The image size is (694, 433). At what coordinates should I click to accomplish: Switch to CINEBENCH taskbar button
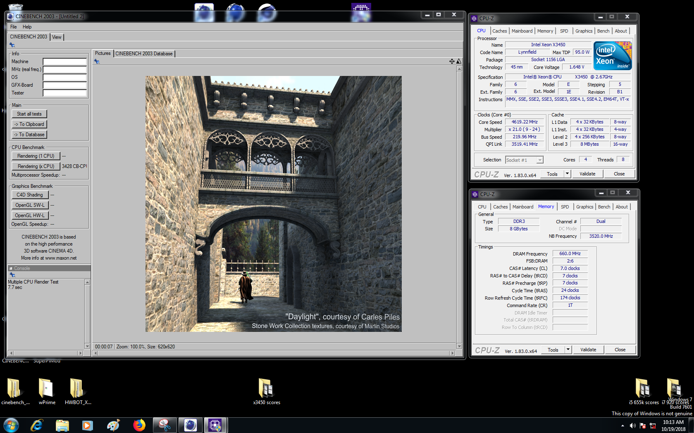pyautogui.click(x=190, y=425)
